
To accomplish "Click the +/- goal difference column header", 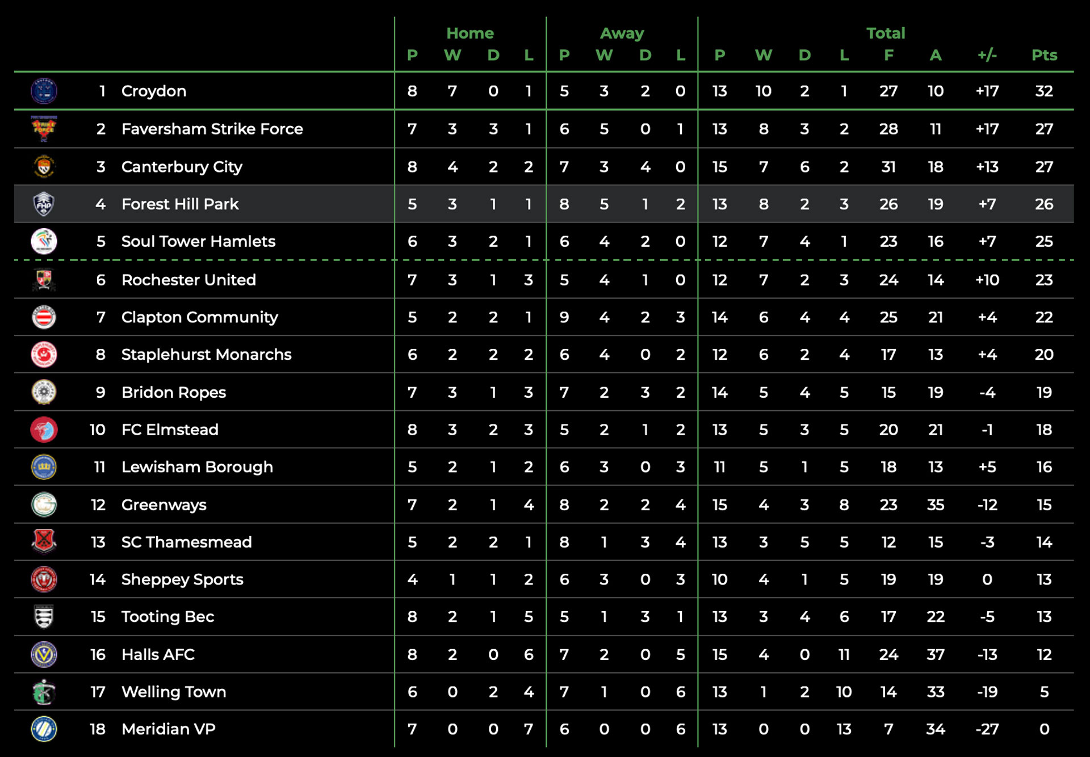I will [987, 55].
